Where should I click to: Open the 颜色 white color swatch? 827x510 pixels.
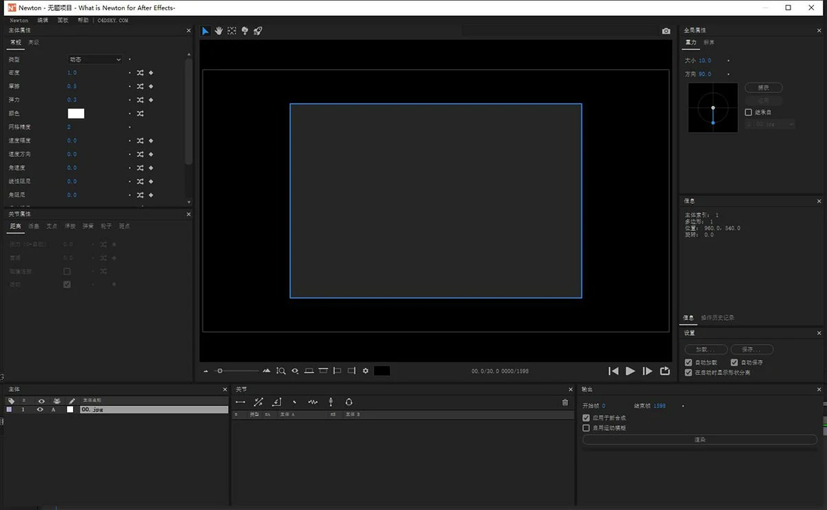76,114
